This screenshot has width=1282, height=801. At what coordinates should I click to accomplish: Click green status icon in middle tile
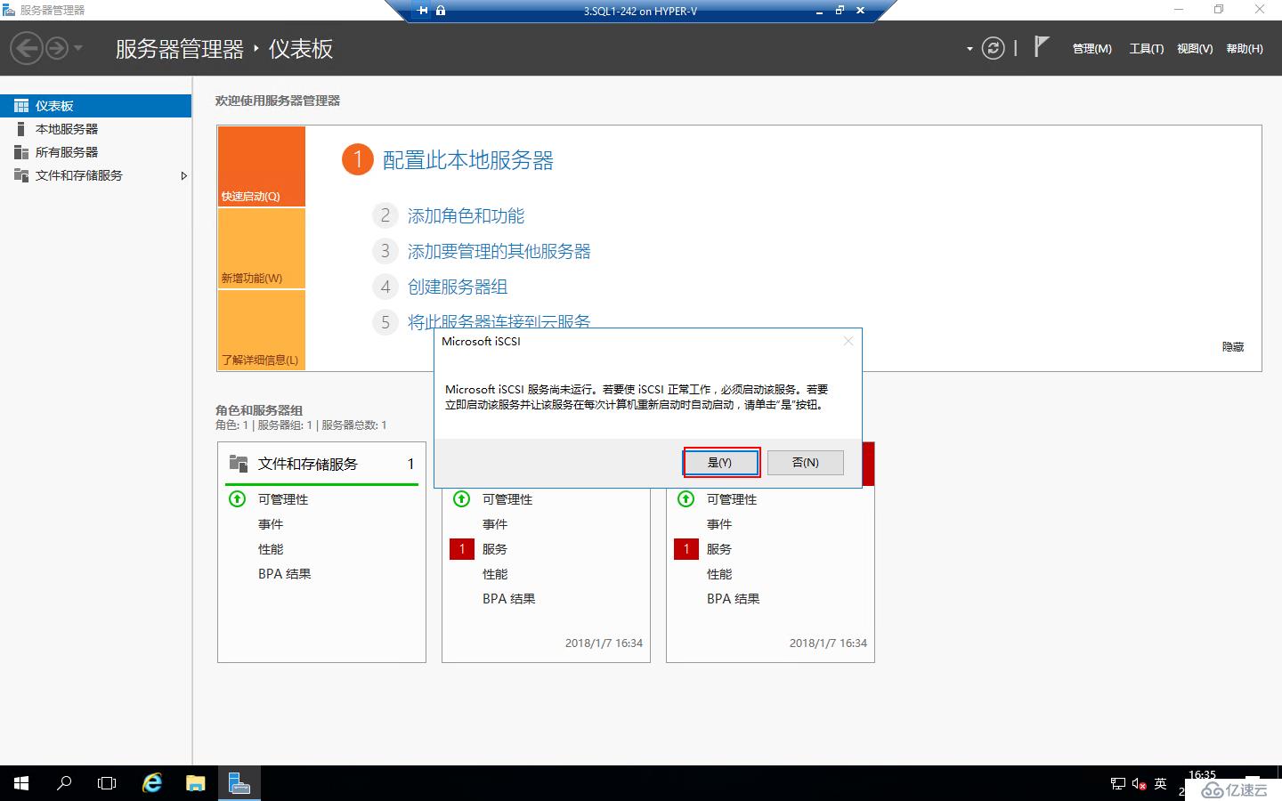click(x=462, y=499)
